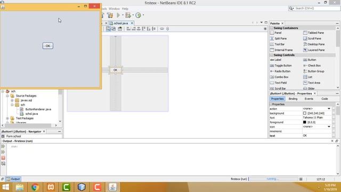Click the Re-run icon in Output panel
This screenshot has height=192, width=341.
pos(3,146)
